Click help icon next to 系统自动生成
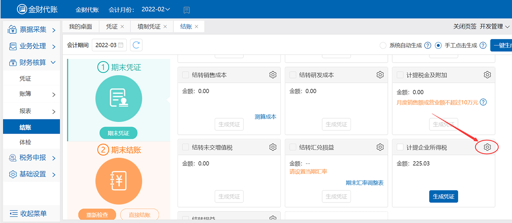 pyautogui.click(x=428, y=45)
